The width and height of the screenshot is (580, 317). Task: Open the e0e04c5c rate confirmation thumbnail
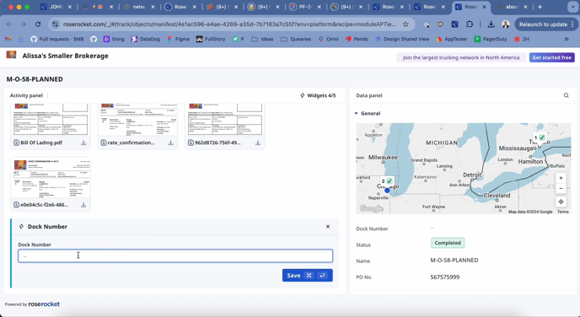pyautogui.click(x=51, y=178)
